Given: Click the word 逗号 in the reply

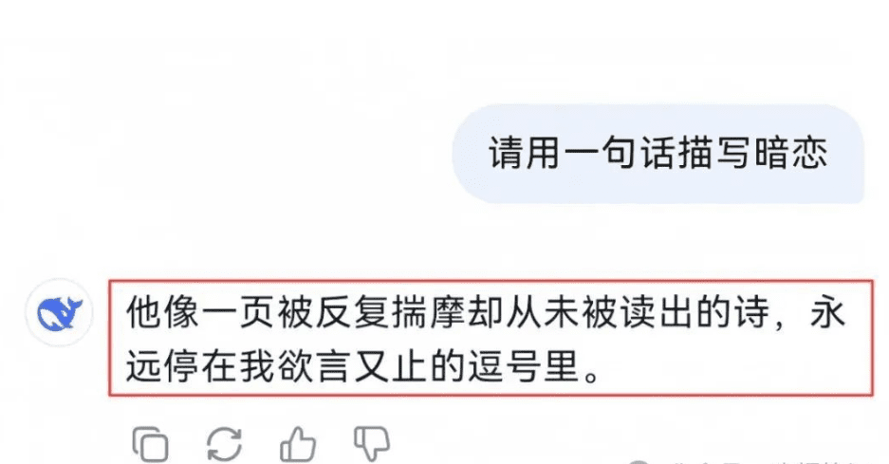Looking at the screenshot, I should 505,366.
